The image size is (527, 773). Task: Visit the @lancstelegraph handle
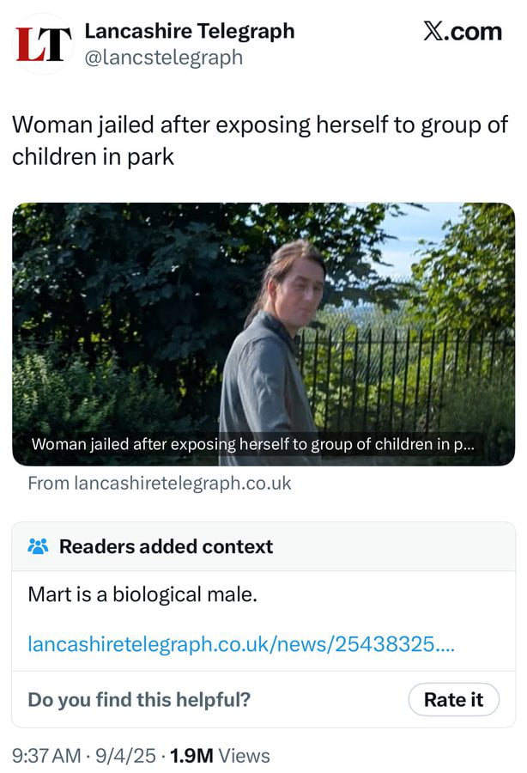pos(163,58)
